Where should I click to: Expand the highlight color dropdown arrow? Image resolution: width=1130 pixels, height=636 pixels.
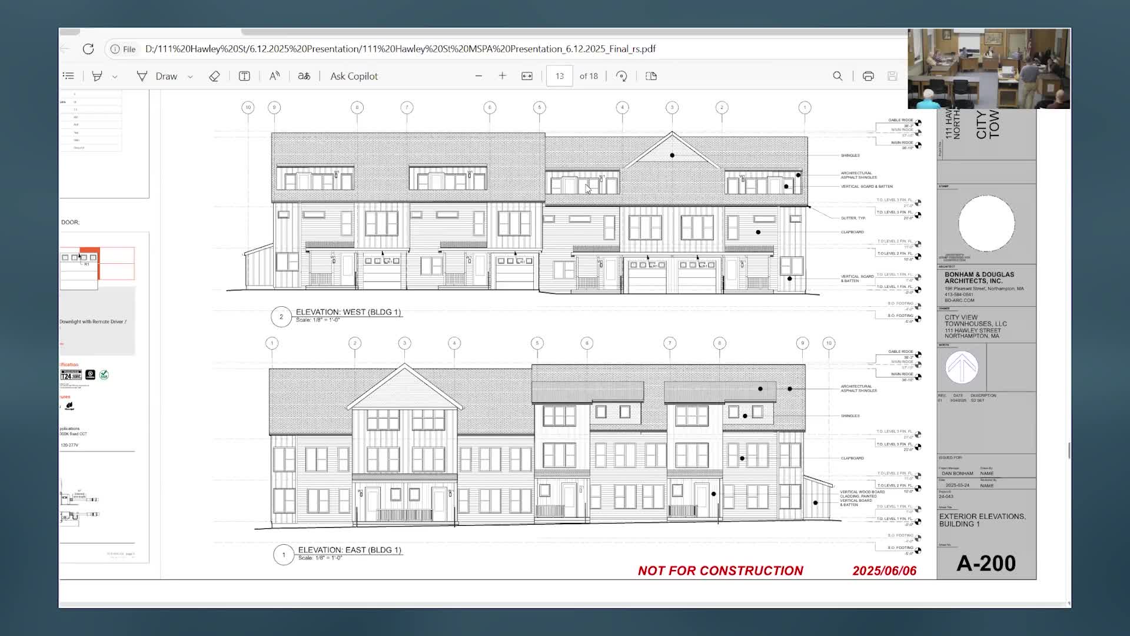(115, 77)
